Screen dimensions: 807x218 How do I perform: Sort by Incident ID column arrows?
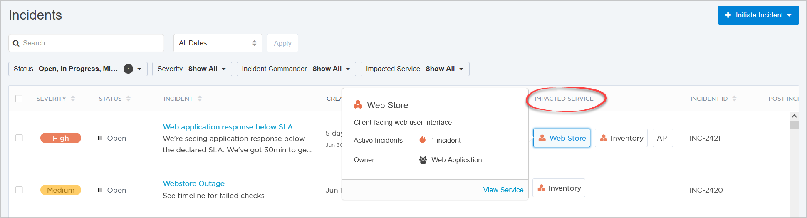click(x=734, y=99)
